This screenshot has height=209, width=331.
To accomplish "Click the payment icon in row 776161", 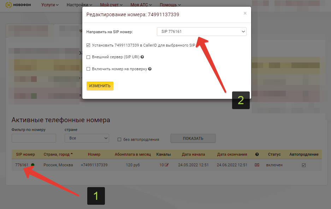I will (257, 165).
